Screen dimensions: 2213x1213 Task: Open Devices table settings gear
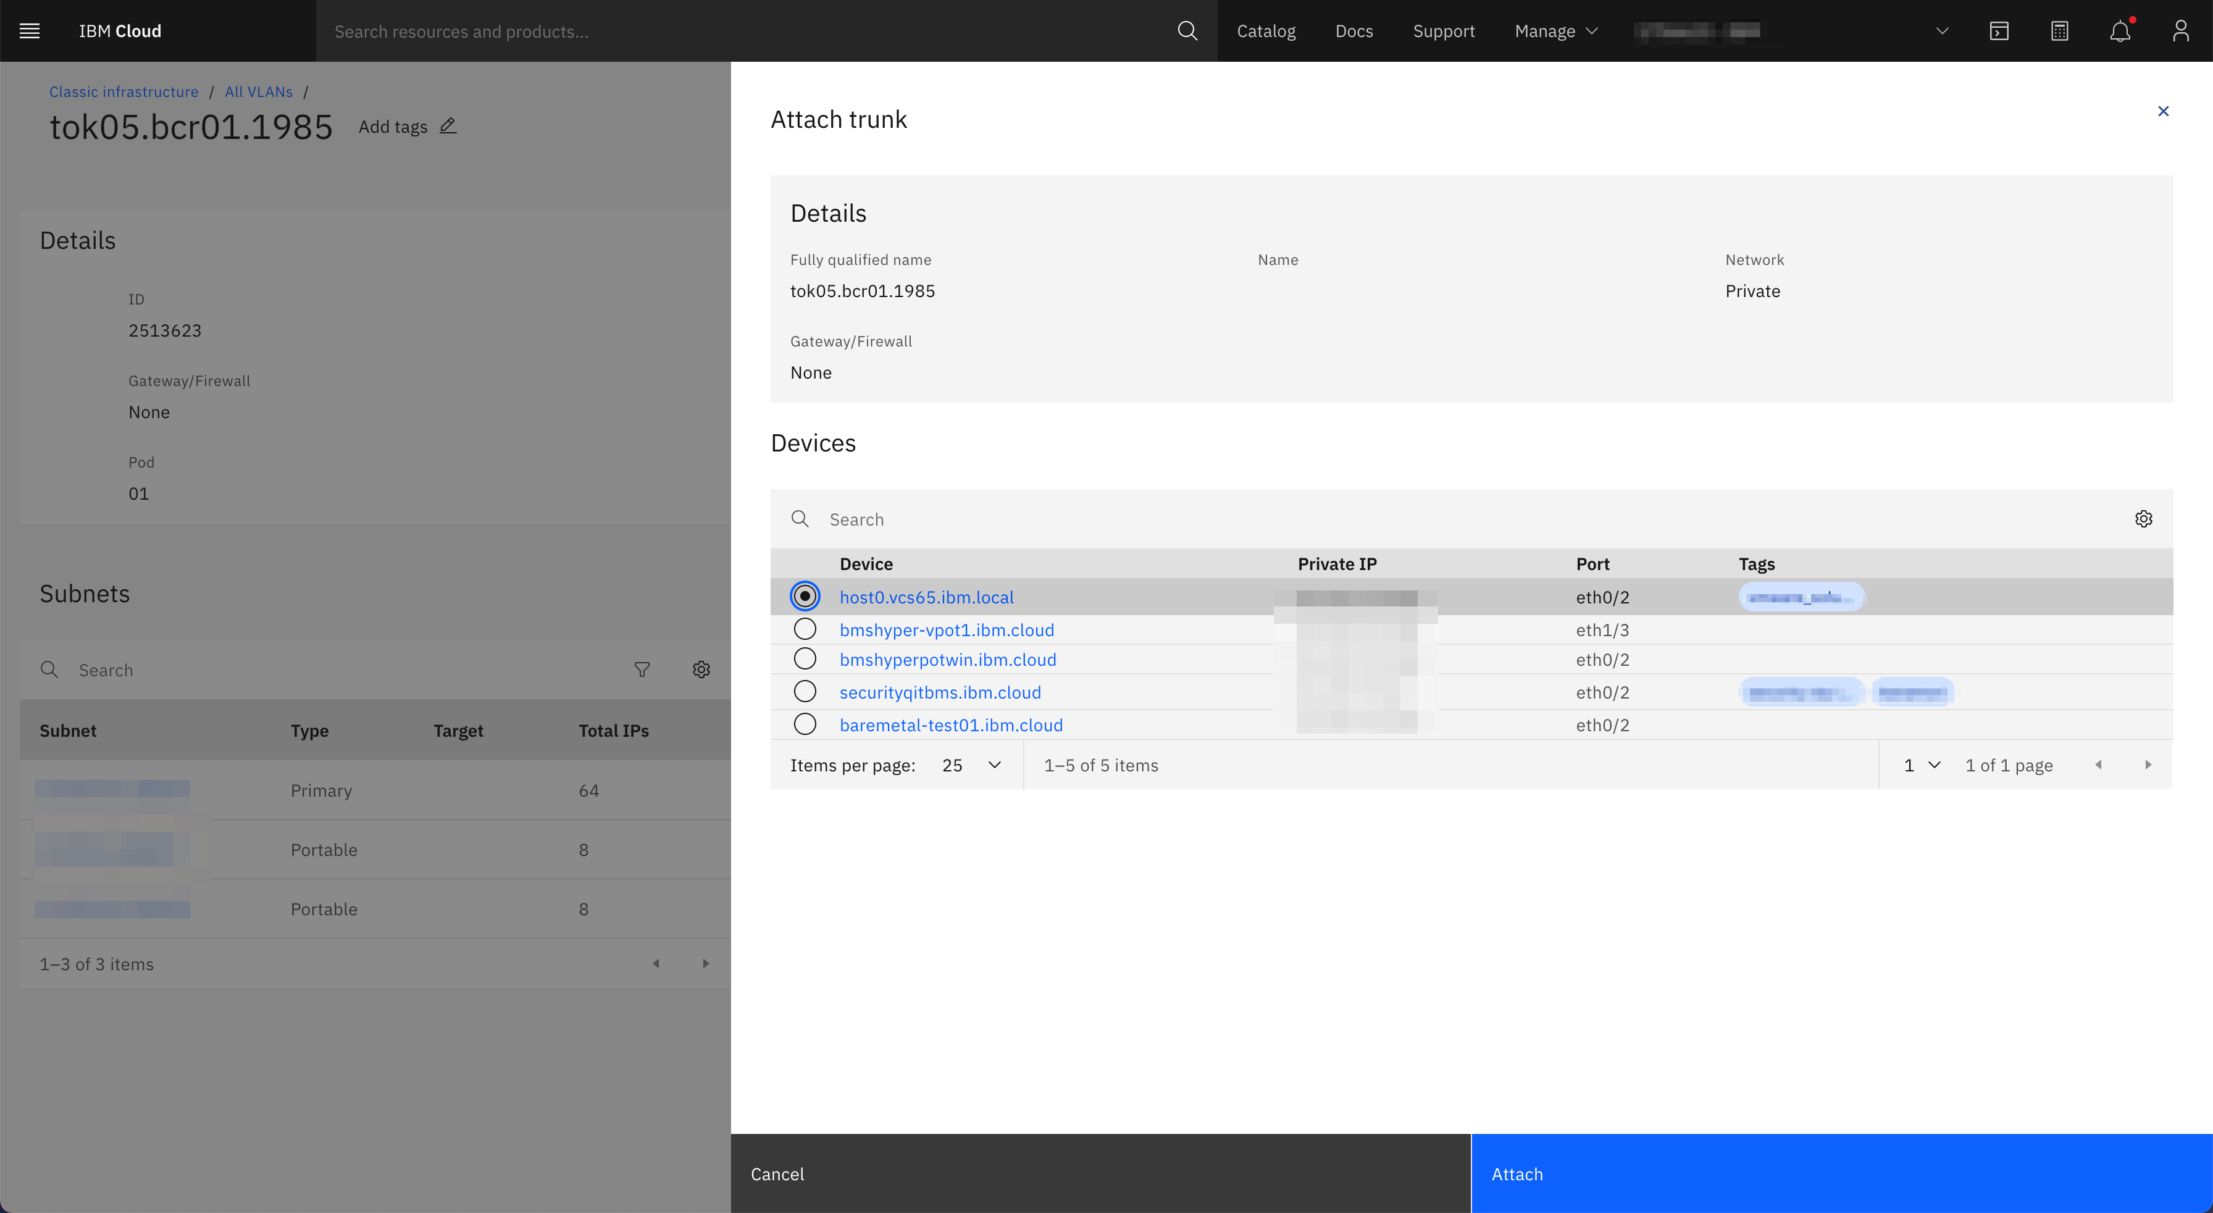(x=2143, y=519)
